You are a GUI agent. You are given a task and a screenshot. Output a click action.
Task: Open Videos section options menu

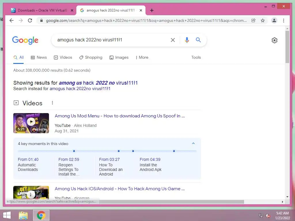pos(52,103)
